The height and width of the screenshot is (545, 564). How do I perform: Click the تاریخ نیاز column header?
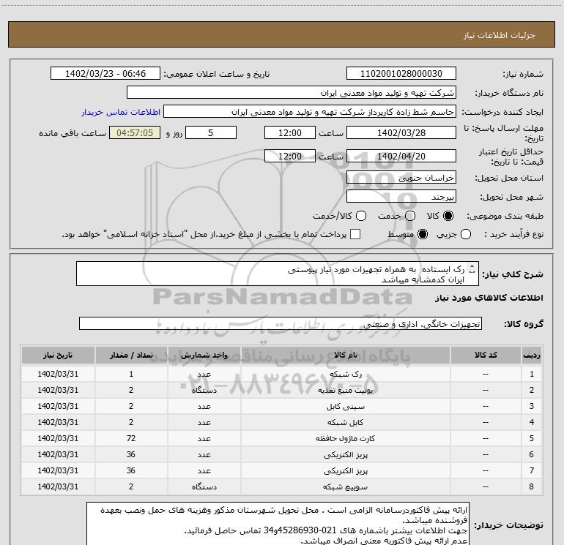58,356
